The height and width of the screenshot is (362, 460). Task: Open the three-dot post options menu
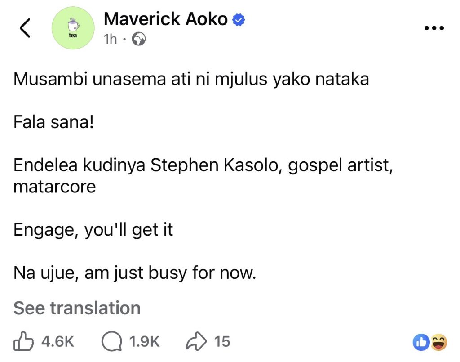tap(434, 28)
